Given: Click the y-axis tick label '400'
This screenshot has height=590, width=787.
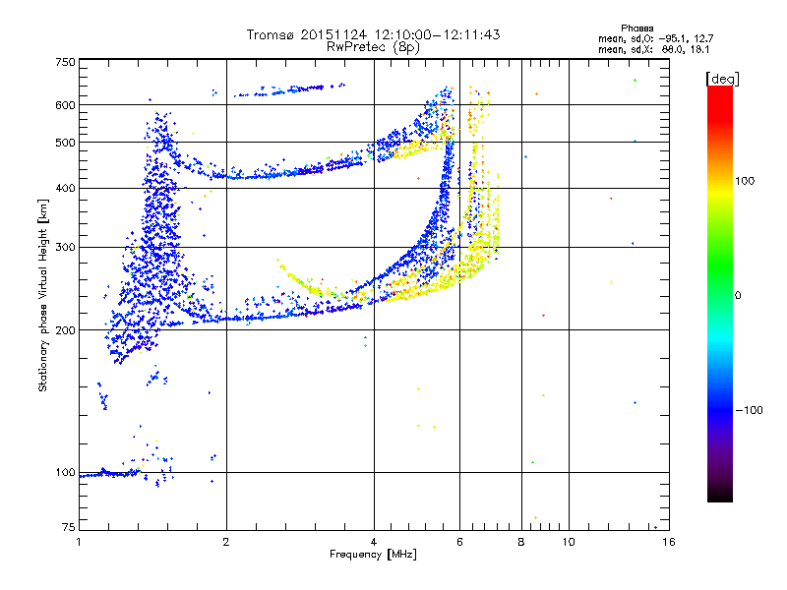Looking at the screenshot, I should click(x=65, y=188).
